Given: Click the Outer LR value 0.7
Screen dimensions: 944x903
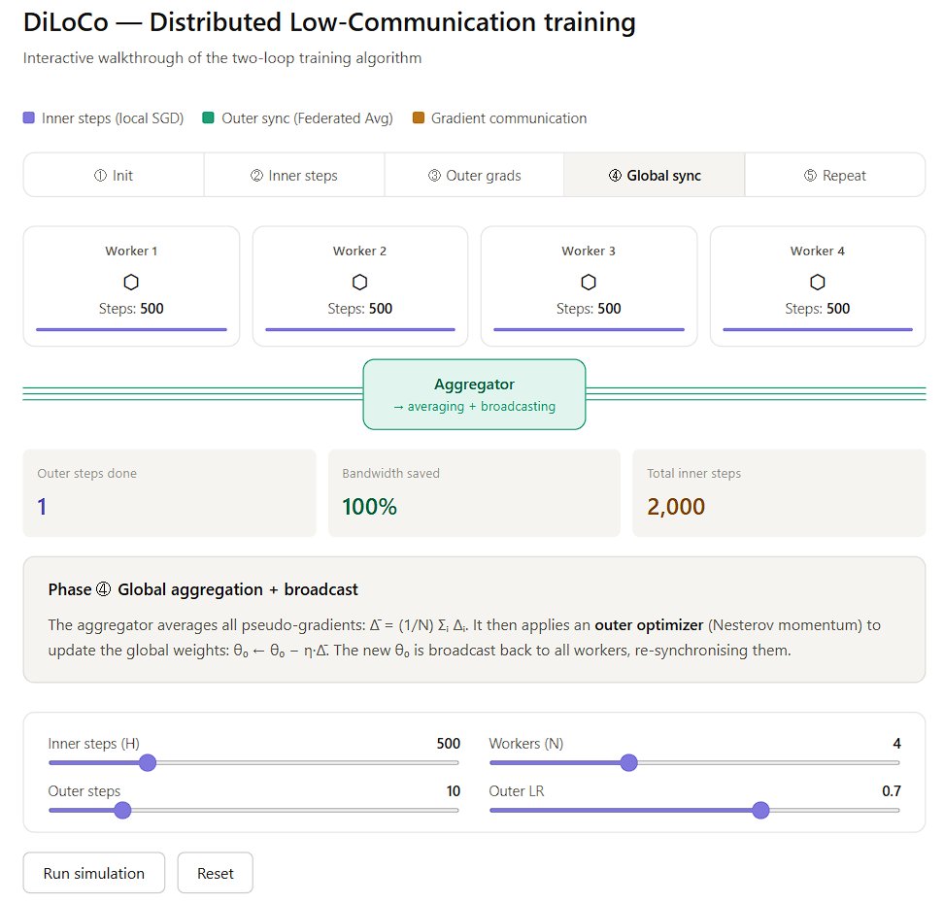Looking at the screenshot, I should point(892,791).
